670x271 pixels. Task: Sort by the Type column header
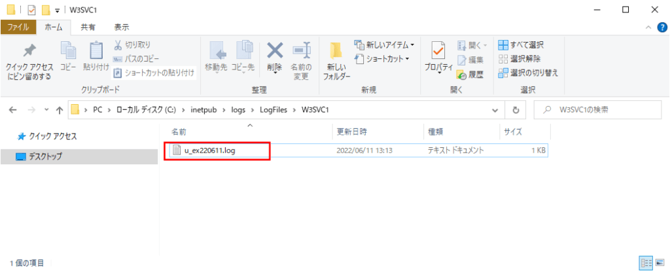click(461, 132)
